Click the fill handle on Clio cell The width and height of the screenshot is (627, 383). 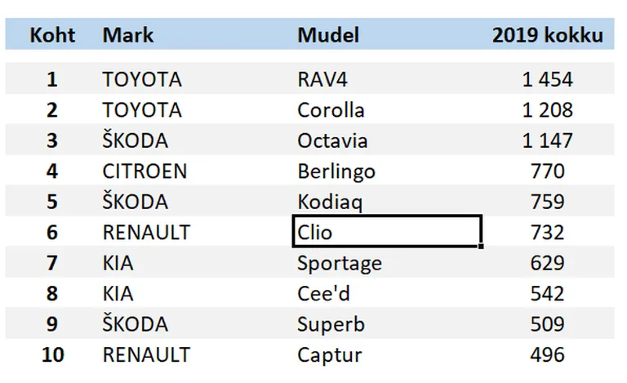coord(482,246)
